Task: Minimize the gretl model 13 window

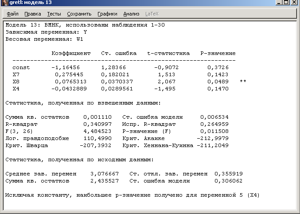Action: point(279,2)
